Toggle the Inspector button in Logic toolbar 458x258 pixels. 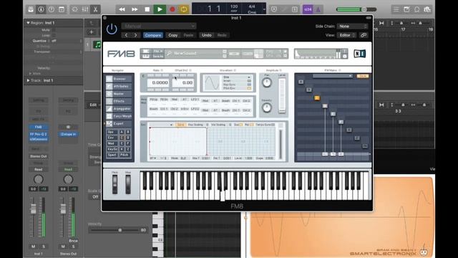click(41, 9)
